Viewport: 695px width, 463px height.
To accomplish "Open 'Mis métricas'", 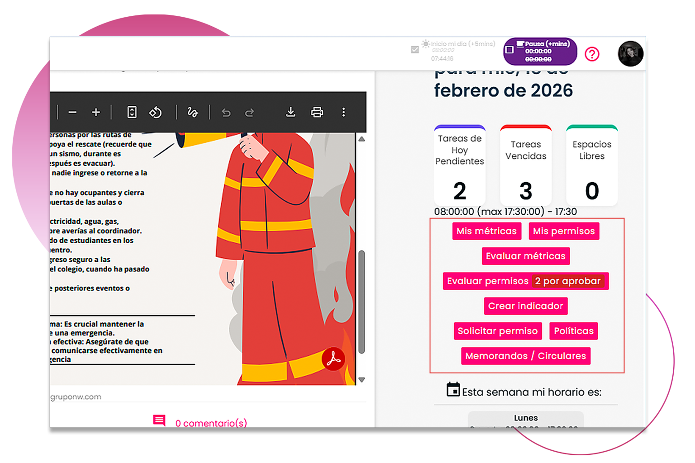I will pos(486,231).
